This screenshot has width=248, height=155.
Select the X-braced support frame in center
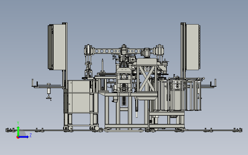(147, 79)
